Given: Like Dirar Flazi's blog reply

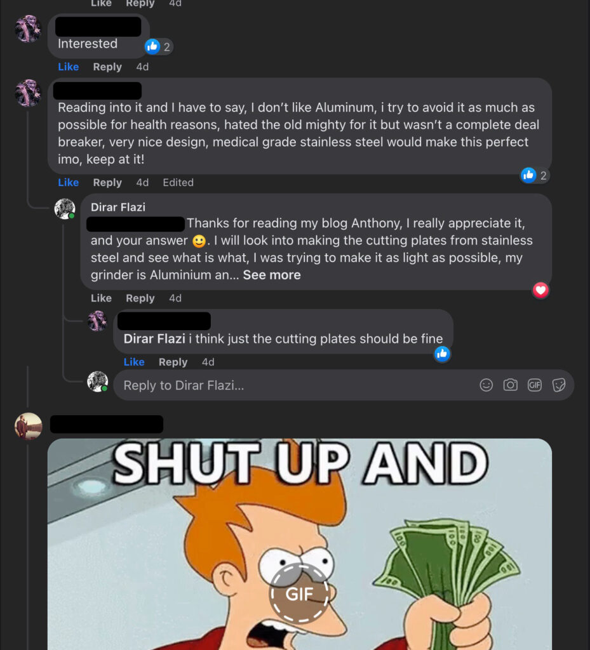Looking at the screenshot, I should click(101, 298).
